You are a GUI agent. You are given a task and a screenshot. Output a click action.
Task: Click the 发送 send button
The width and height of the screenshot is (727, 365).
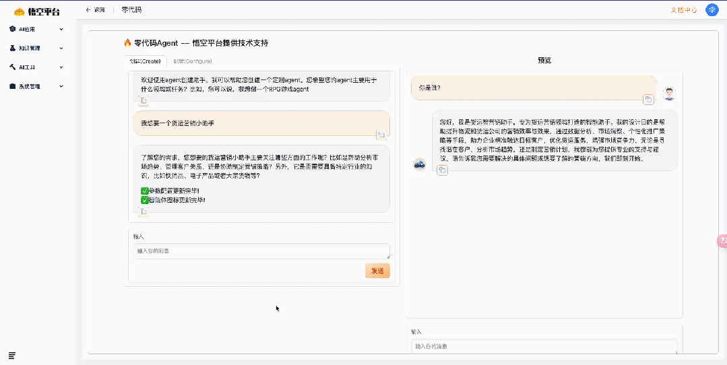[377, 271]
